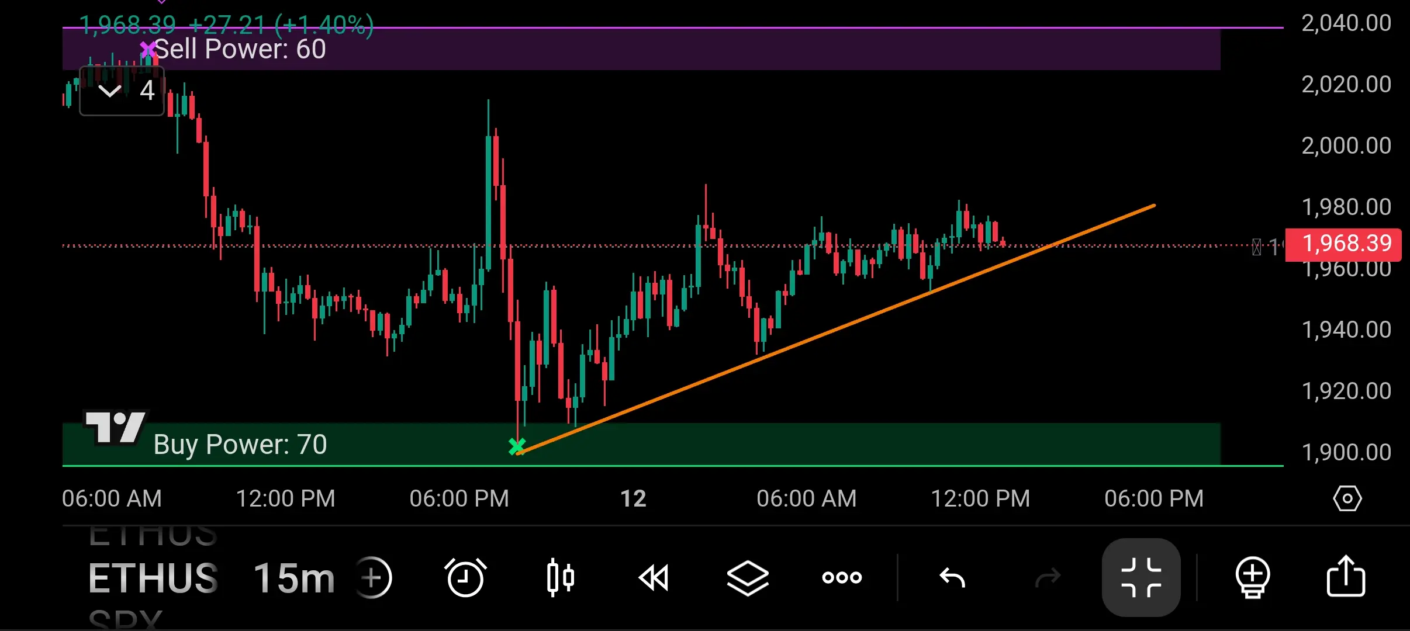Image resolution: width=1410 pixels, height=631 pixels.
Task: Open the ETHUS symbol search
Action: pos(153,578)
